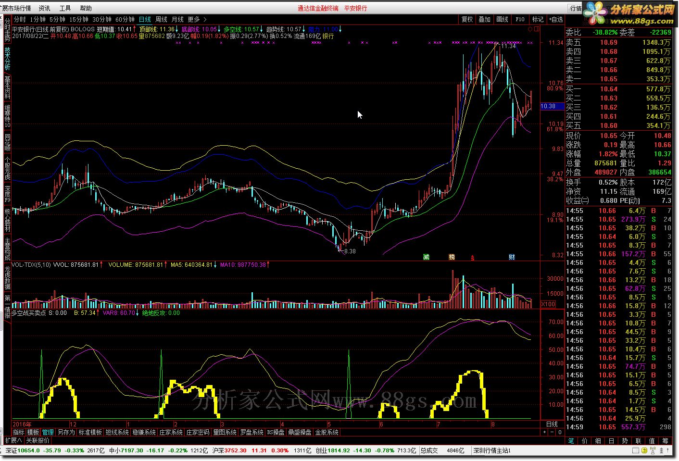This screenshot has width=679, height=461.
Task: Click the orange 榜 marker on the chart
Action: pyautogui.click(x=452, y=257)
